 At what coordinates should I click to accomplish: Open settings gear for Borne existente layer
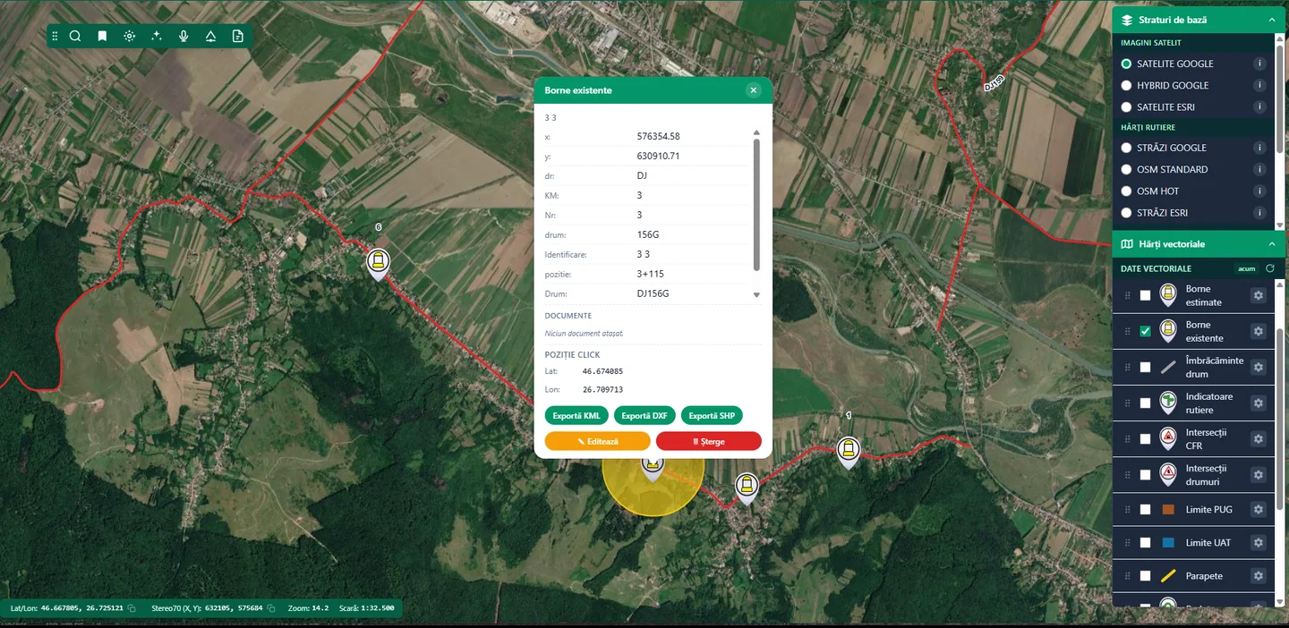click(x=1258, y=331)
